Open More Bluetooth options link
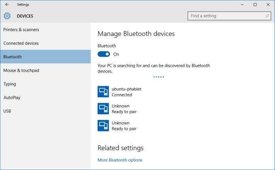Image resolution: width=275 pixels, height=170 pixels. click(120, 160)
